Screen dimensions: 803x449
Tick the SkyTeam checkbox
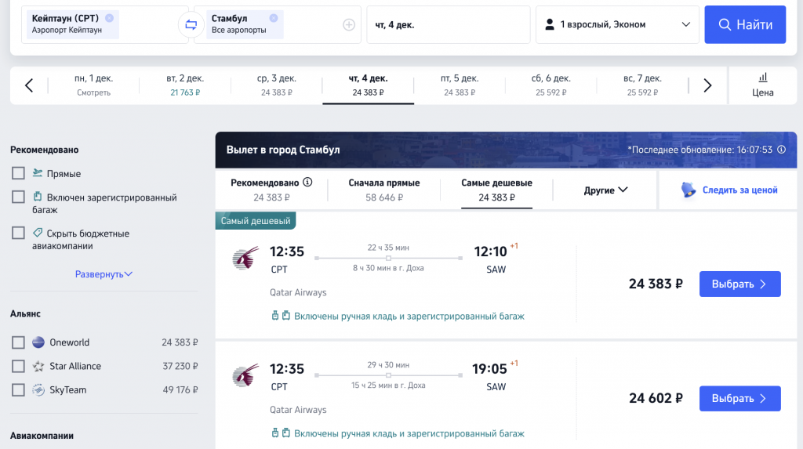19,389
